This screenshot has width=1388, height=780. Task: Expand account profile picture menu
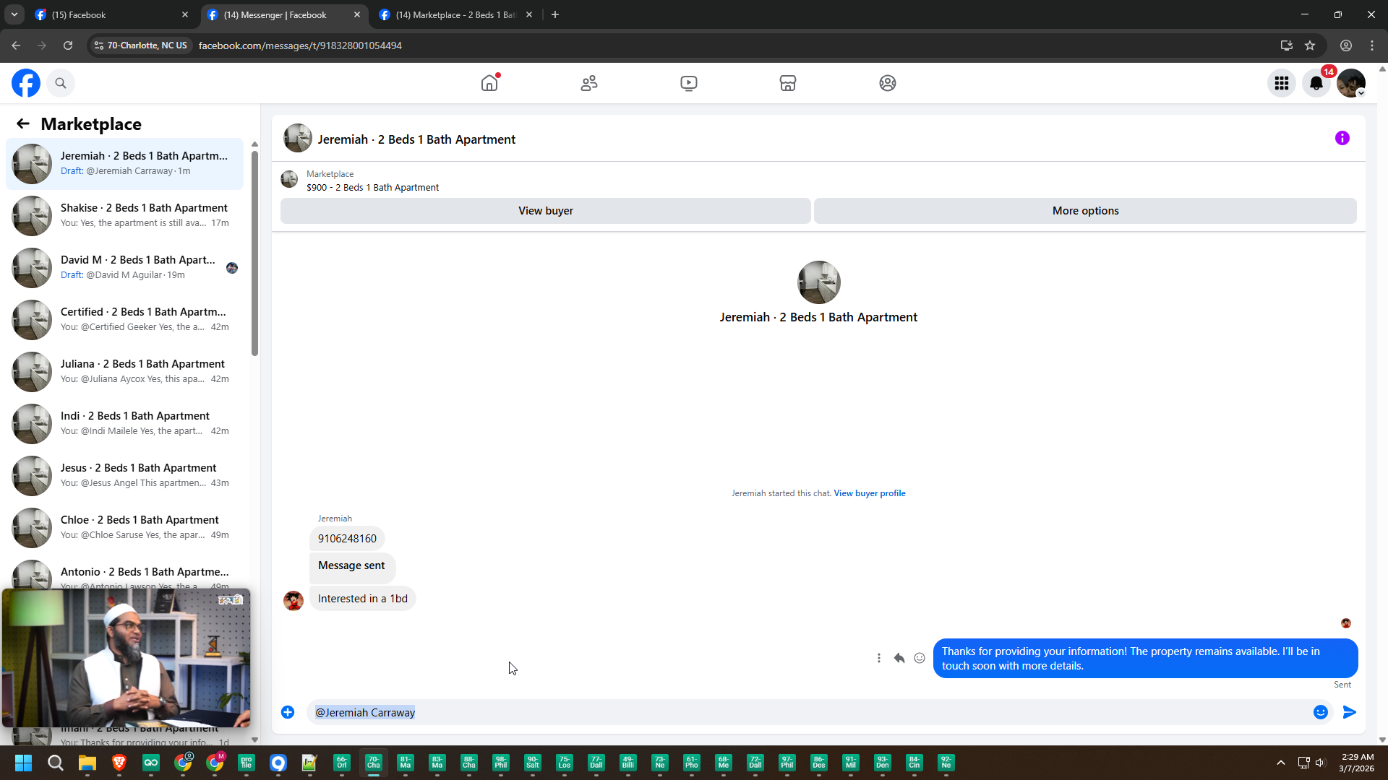click(1350, 83)
